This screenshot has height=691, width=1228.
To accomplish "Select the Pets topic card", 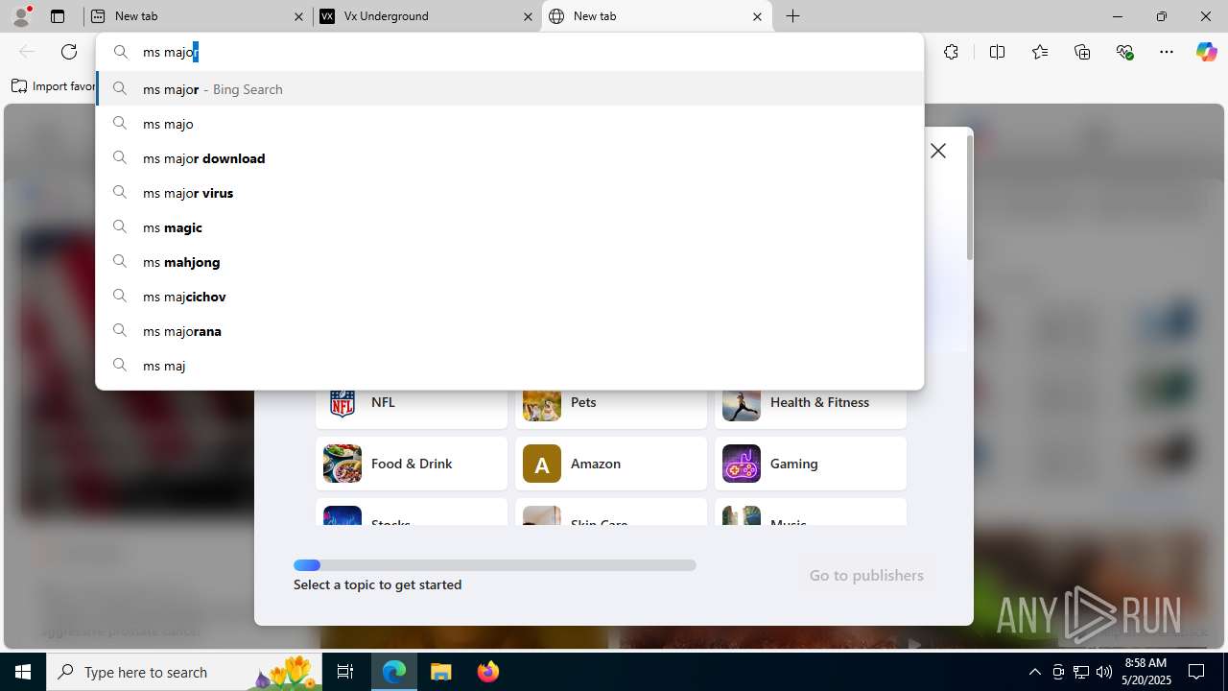I will [x=611, y=405].
